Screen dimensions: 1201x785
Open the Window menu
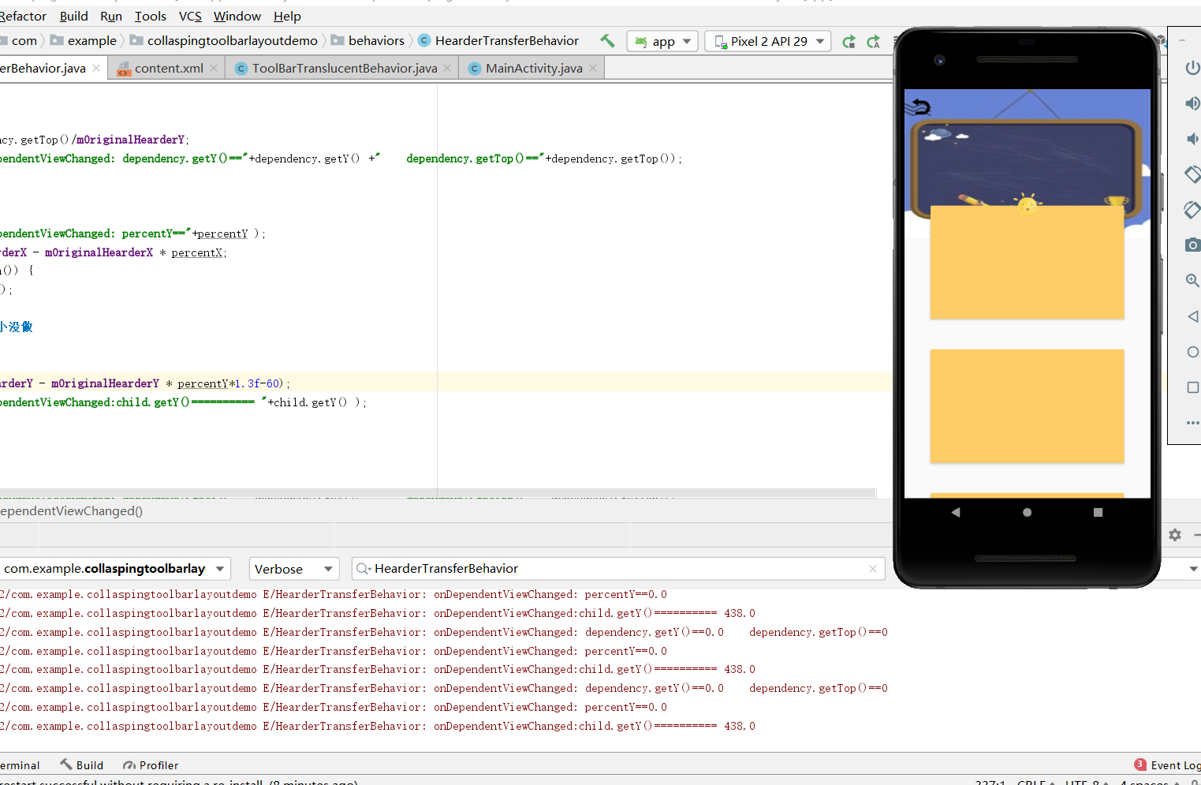click(x=237, y=16)
